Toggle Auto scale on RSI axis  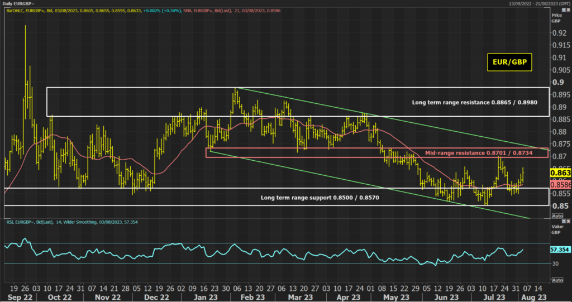[557, 280]
